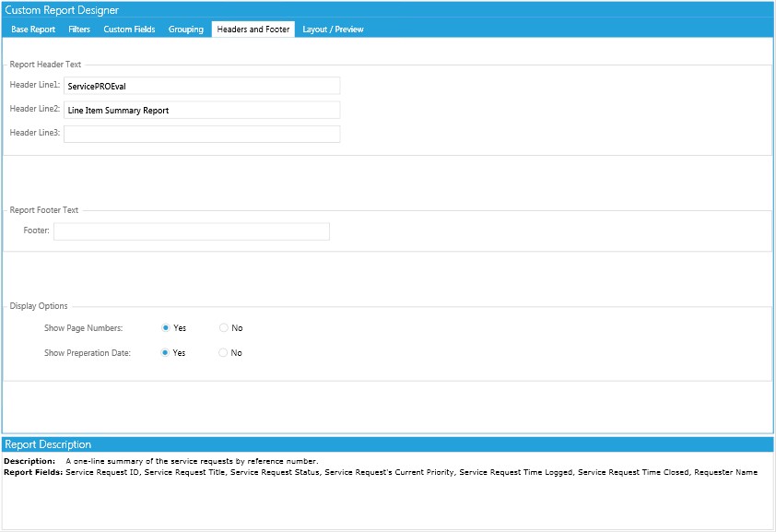
Task: Enable Yes for Show Preperation Date
Action: point(165,352)
